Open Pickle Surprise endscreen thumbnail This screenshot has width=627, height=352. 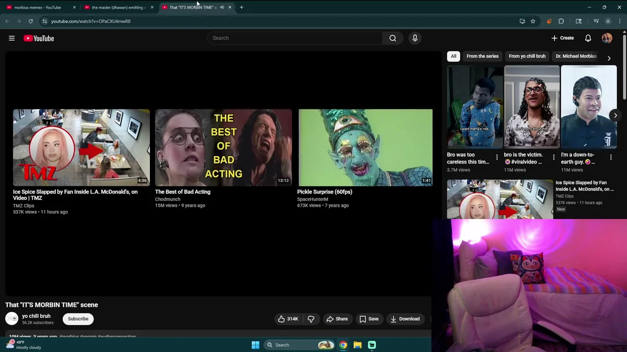click(365, 147)
